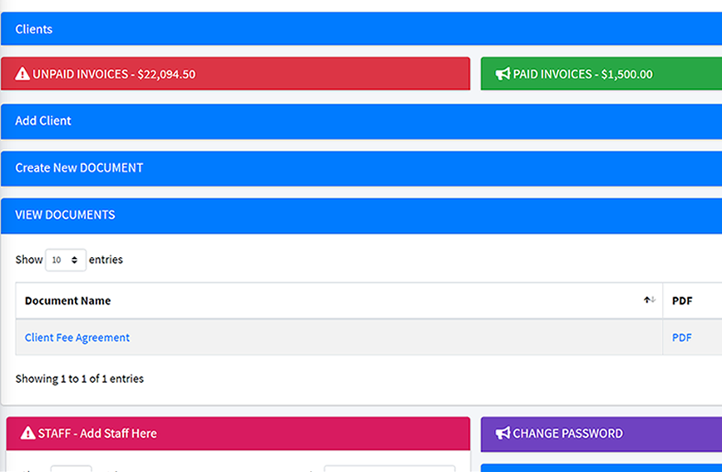The height and width of the screenshot is (472, 722).
Task: Click the sort arrows in Document Name column
Action: tap(649, 301)
